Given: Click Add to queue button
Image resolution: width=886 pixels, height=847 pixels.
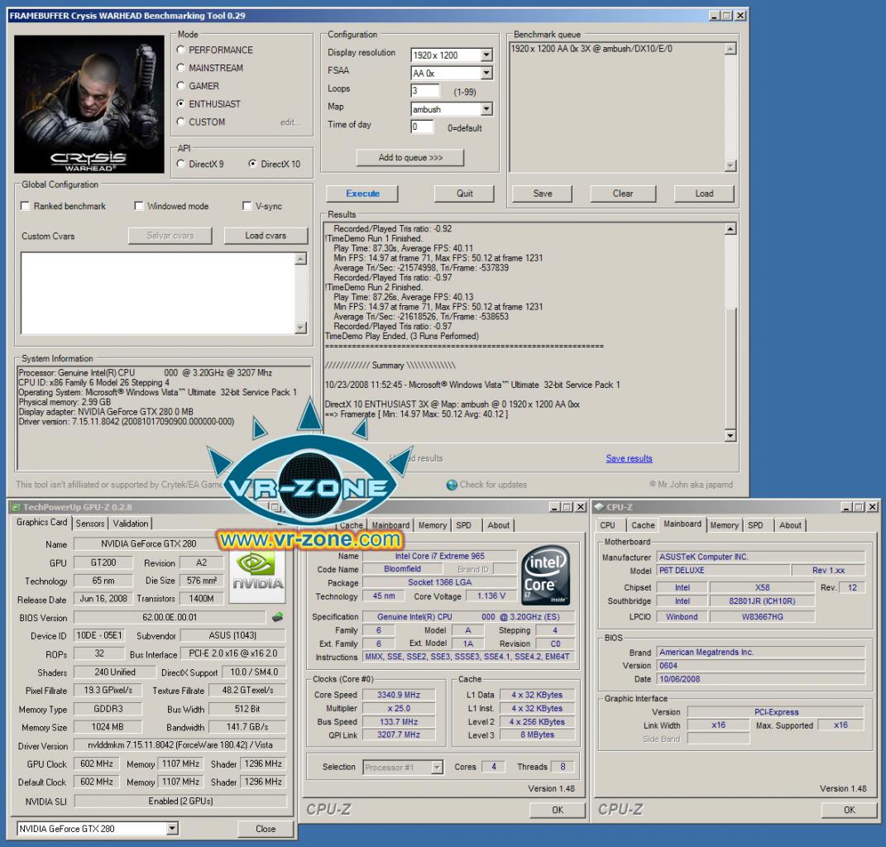Looking at the screenshot, I should (x=410, y=158).
